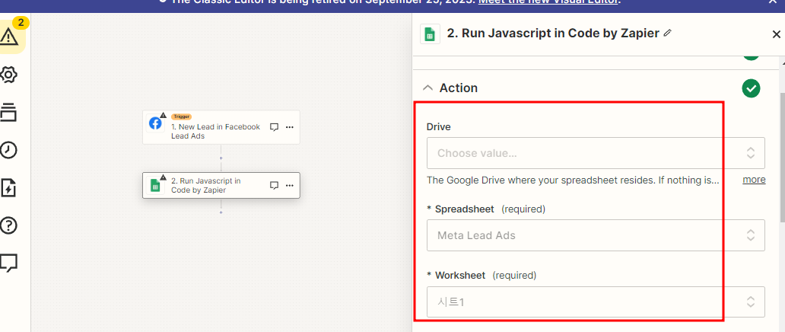Select '2. Run Javascript in Code by Zapier' node

coord(221,186)
